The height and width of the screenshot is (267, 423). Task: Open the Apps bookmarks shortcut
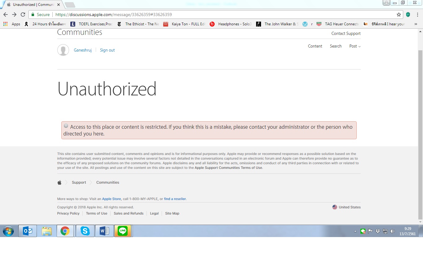[12, 24]
